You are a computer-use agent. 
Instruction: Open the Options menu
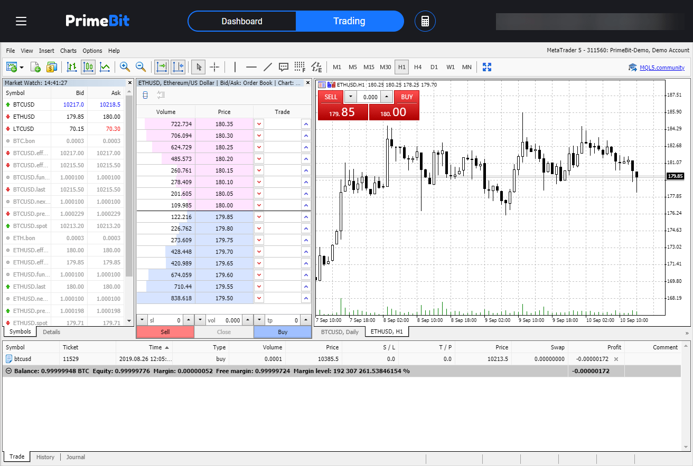[92, 51]
